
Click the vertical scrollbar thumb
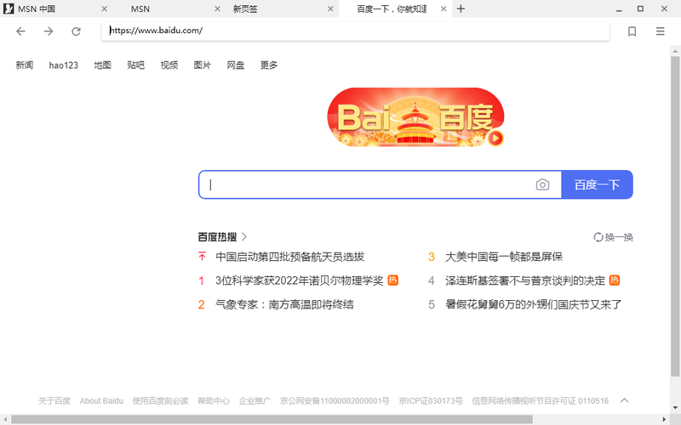pos(675,216)
